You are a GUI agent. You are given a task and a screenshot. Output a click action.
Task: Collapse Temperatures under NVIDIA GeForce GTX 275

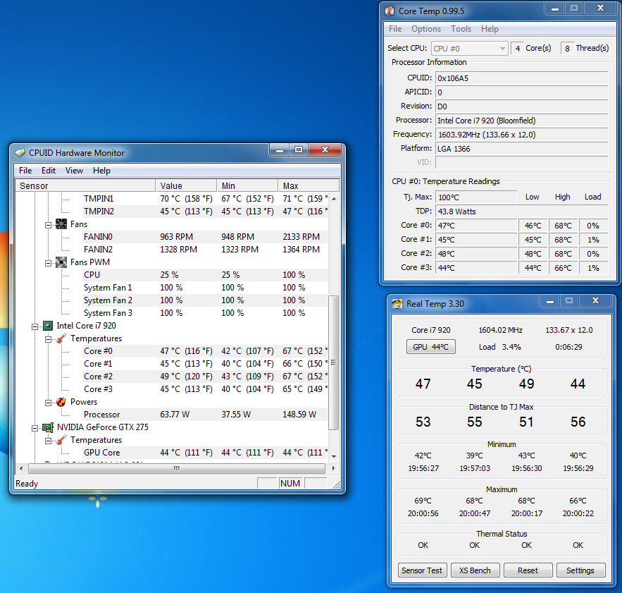pos(49,441)
